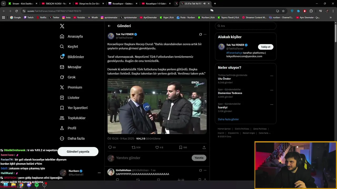Open Netflix bookmark in bookmarks bar
The width and height of the screenshot is (337, 189).
pyautogui.click(x=41, y=18)
